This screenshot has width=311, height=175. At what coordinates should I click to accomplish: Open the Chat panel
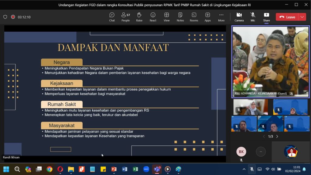[112, 17]
